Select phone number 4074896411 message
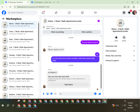The height and width of the screenshot is (112, 140). (52, 73)
